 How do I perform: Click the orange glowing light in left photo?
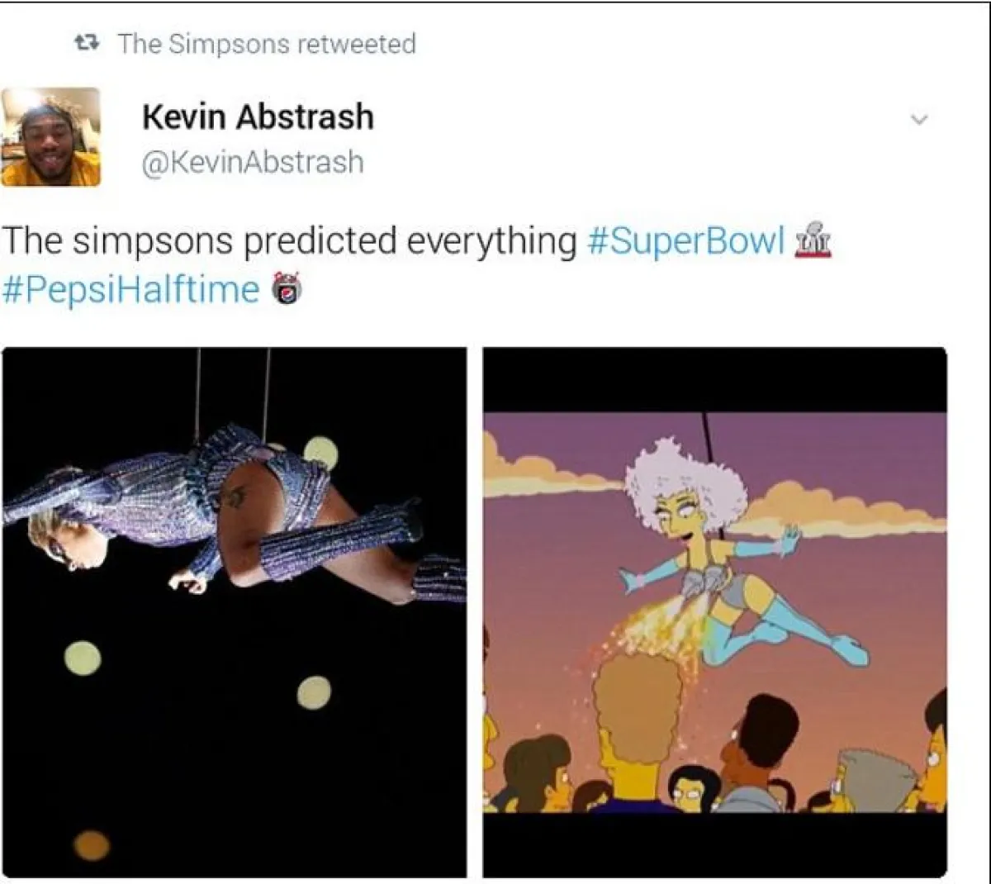coord(92,844)
